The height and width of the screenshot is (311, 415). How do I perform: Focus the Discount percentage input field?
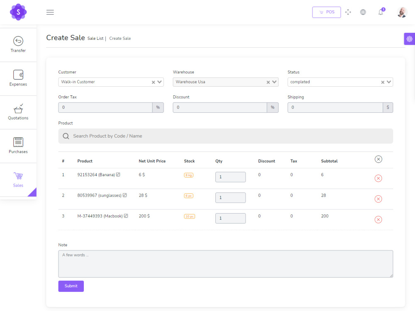[220, 107]
